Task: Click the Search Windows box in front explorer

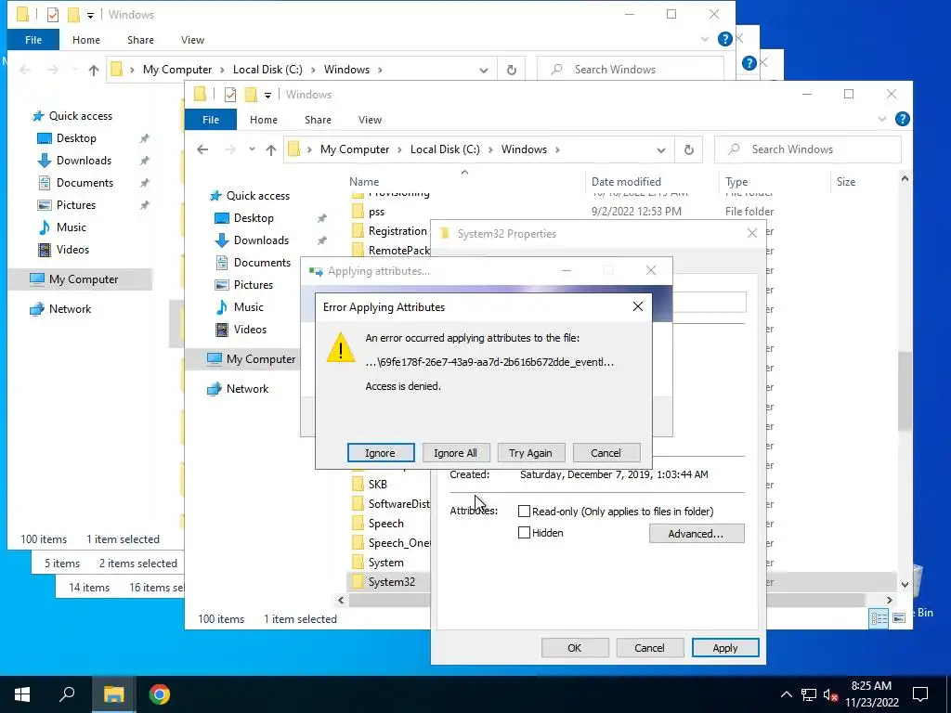Action: pos(807,149)
